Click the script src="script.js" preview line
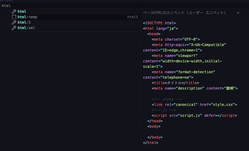The height and width of the screenshot is (151, 249). coord(194,116)
